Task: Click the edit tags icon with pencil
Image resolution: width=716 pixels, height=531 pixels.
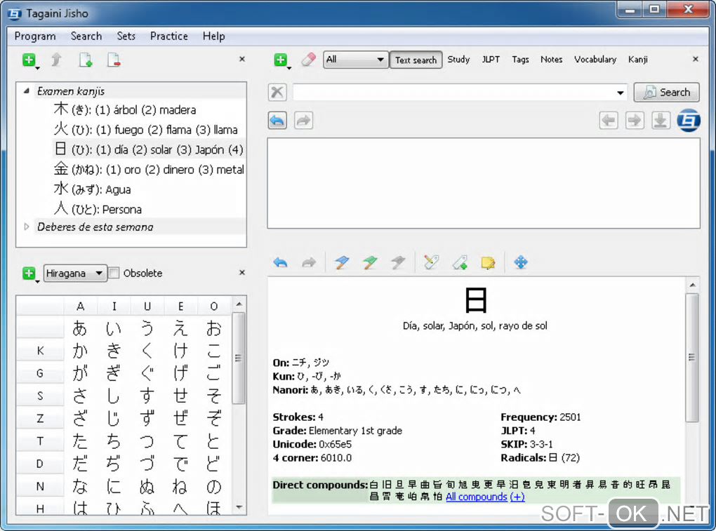Action: [431, 262]
